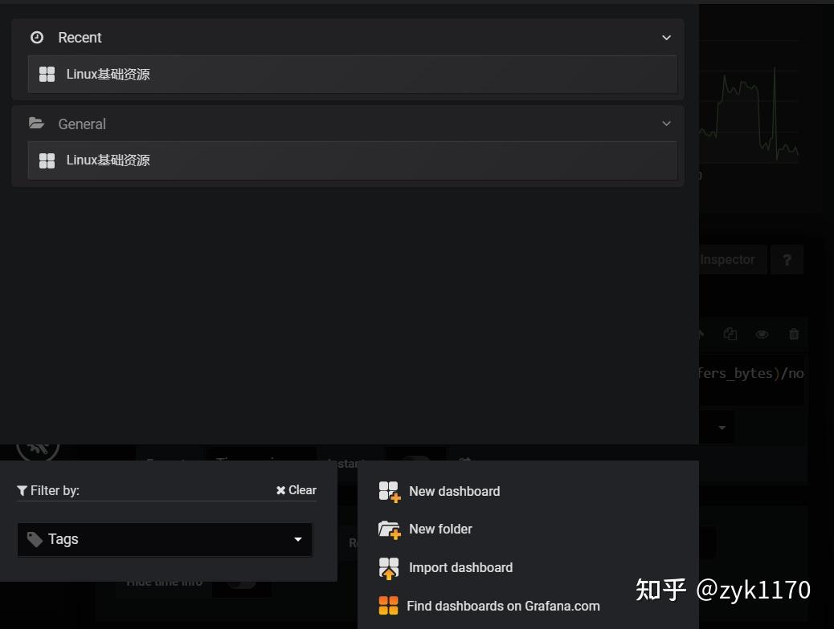This screenshot has width=834, height=629.
Task: Toggle query visibility with the eye icon
Action: pyautogui.click(x=762, y=334)
